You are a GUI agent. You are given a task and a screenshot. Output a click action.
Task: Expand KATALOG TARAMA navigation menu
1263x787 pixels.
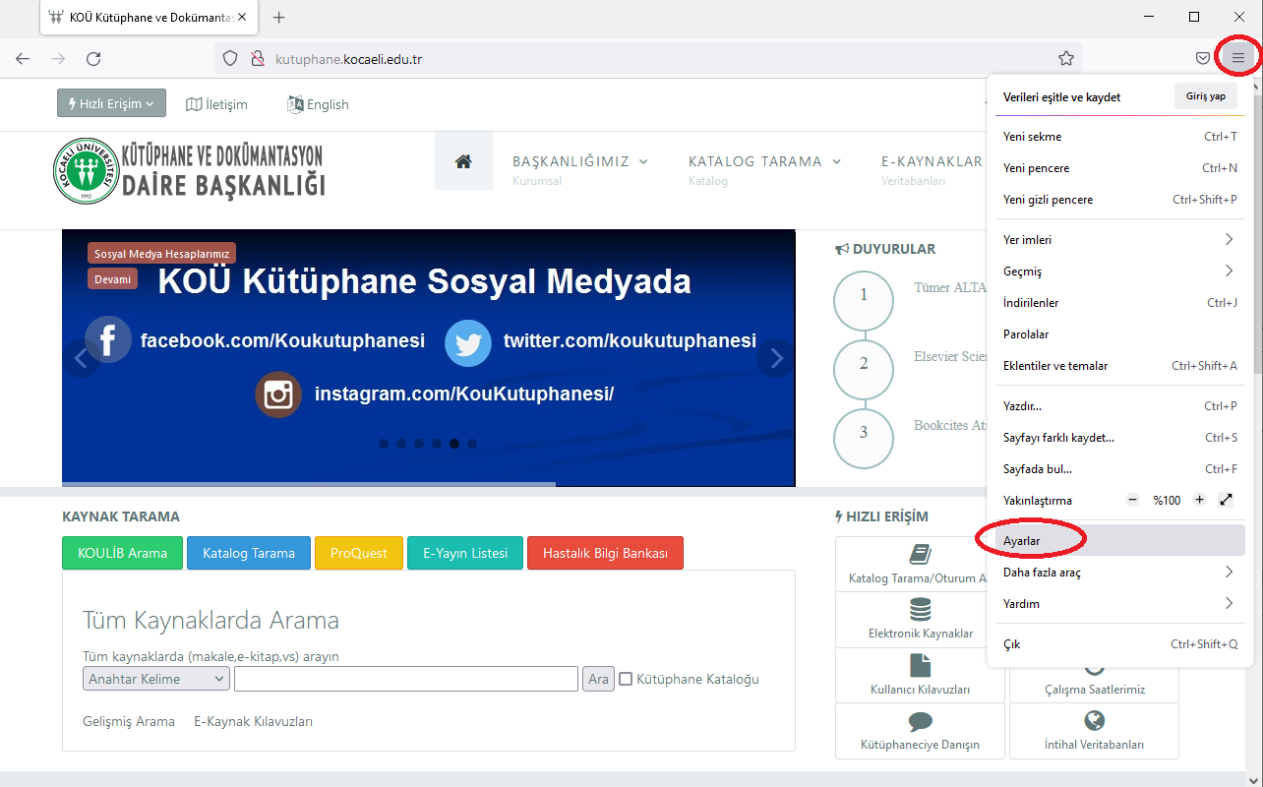765,161
